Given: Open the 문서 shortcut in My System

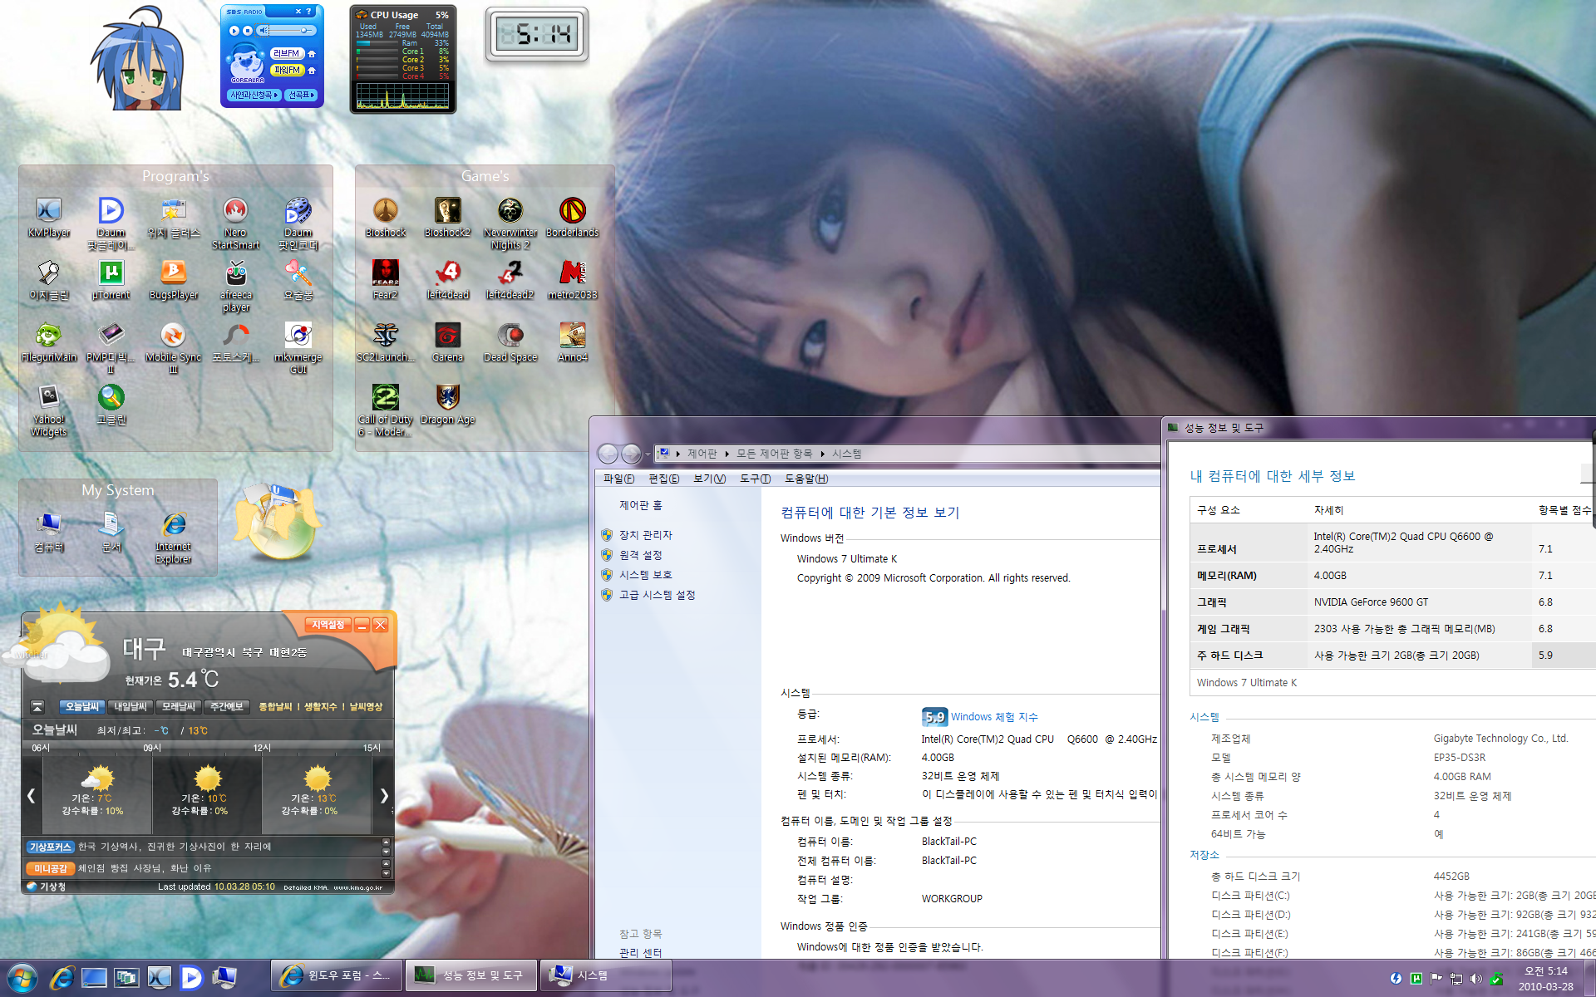Looking at the screenshot, I should coord(111,532).
